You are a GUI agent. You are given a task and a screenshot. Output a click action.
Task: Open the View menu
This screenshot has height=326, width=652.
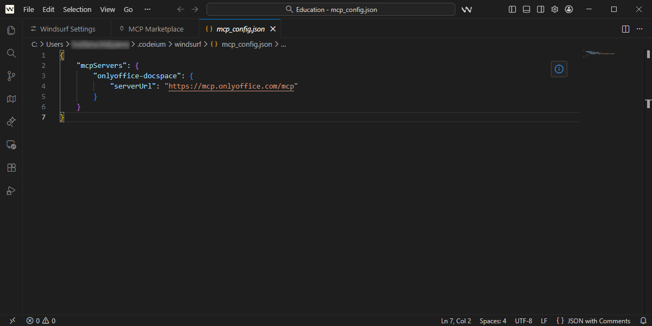tap(107, 9)
